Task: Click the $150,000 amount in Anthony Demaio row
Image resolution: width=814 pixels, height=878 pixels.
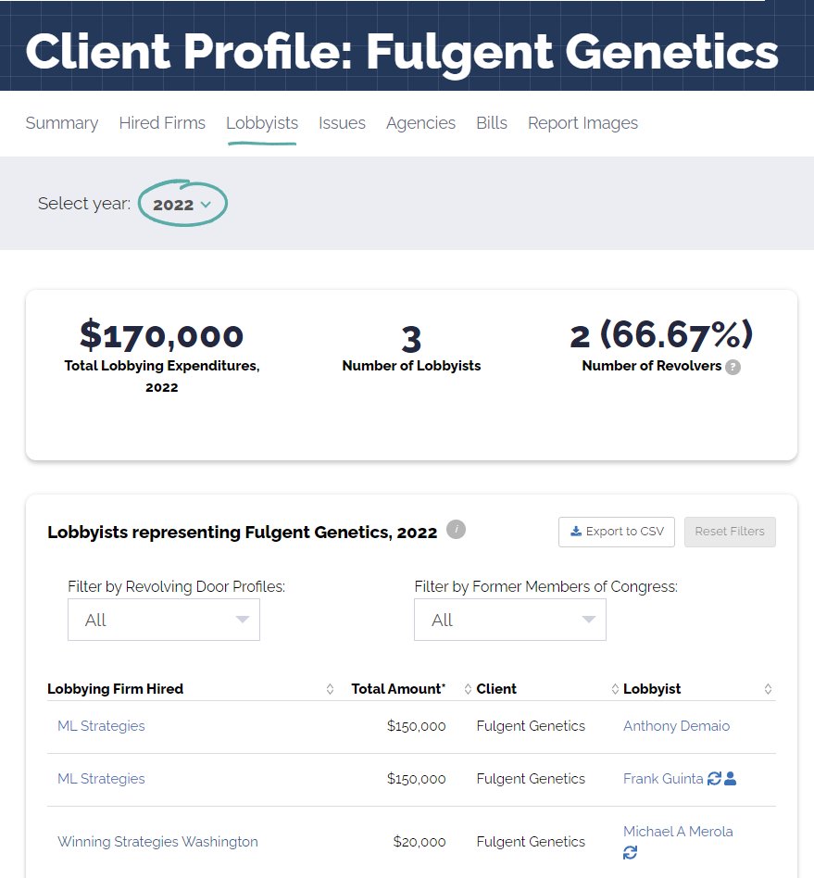Action: pyautogui.click(x=416, y=726)
